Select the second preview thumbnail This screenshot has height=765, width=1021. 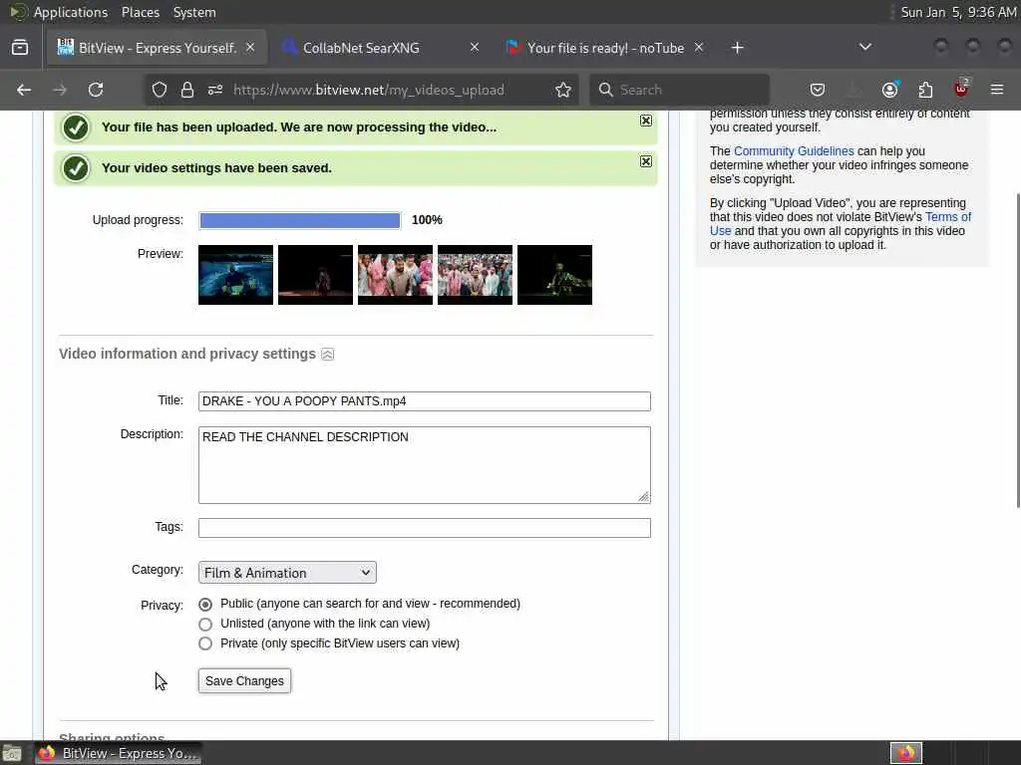coord(315,275)
